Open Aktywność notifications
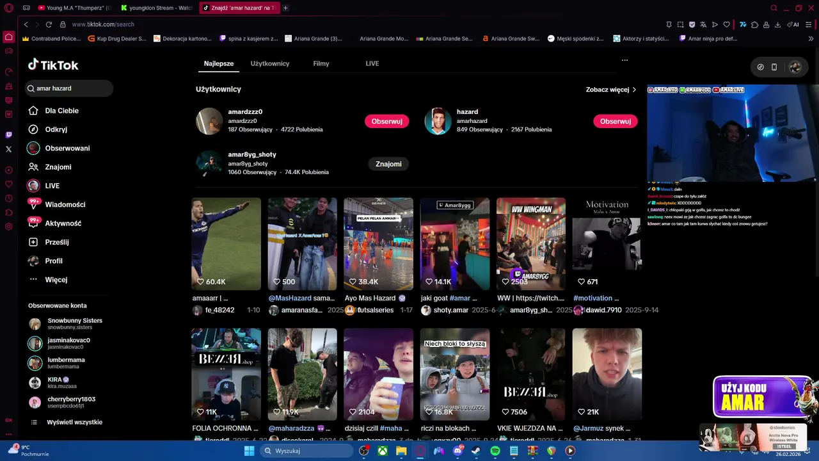The height and width of the screenshot is (461, 819). [54, 223]
